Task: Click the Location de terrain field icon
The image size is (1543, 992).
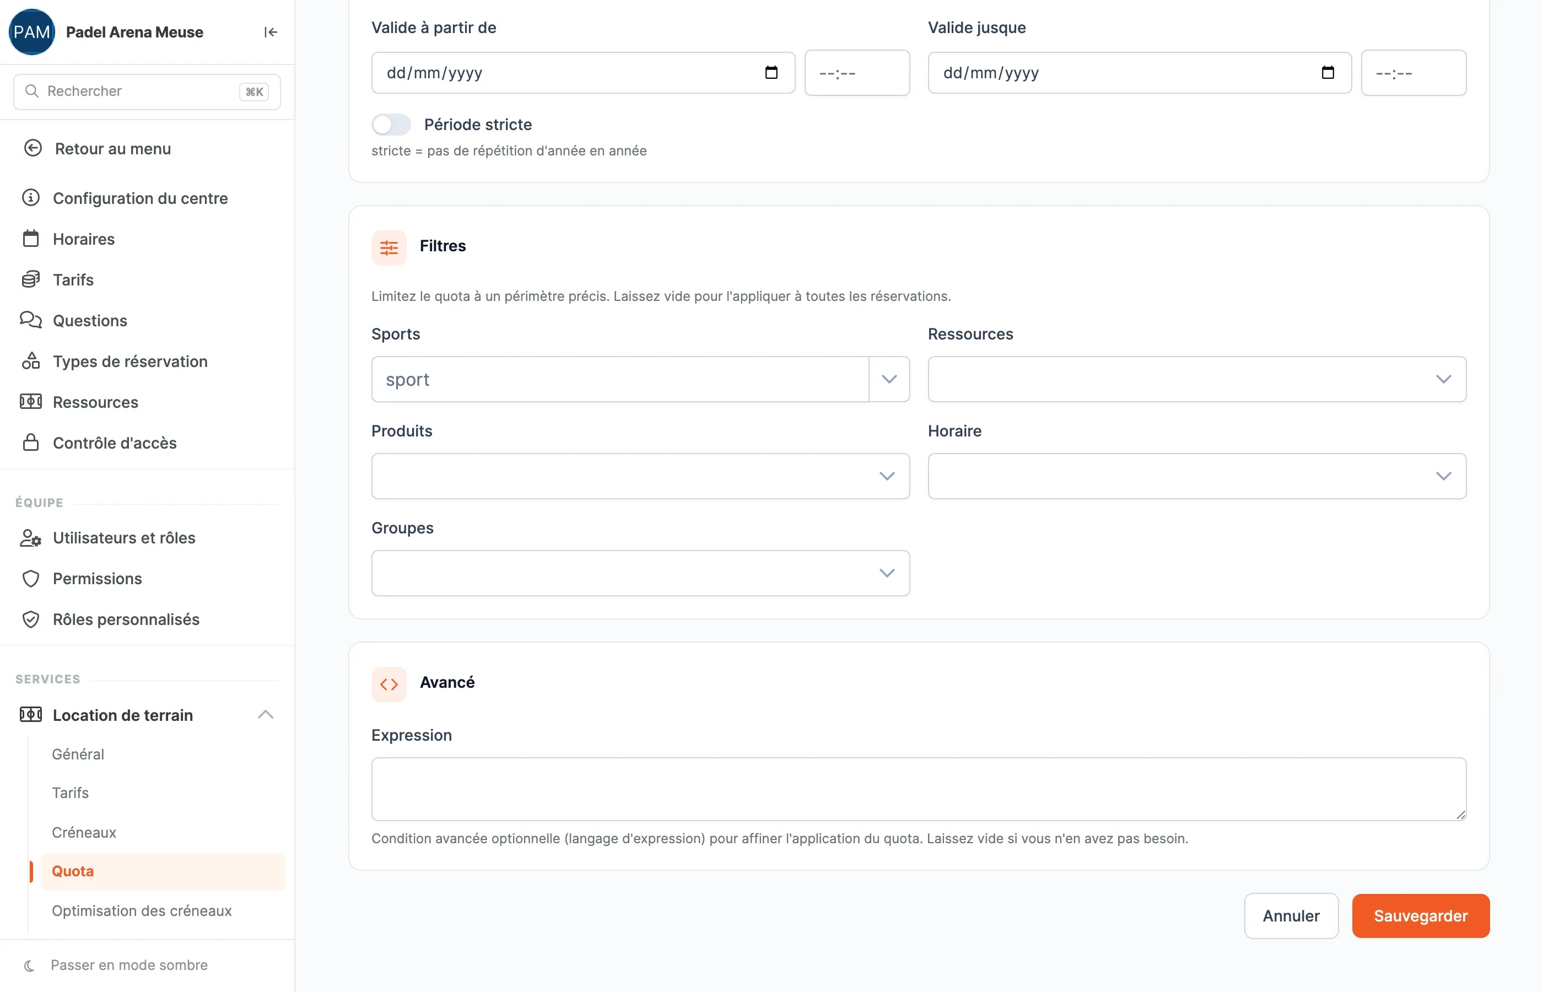Action: (31, 714)
